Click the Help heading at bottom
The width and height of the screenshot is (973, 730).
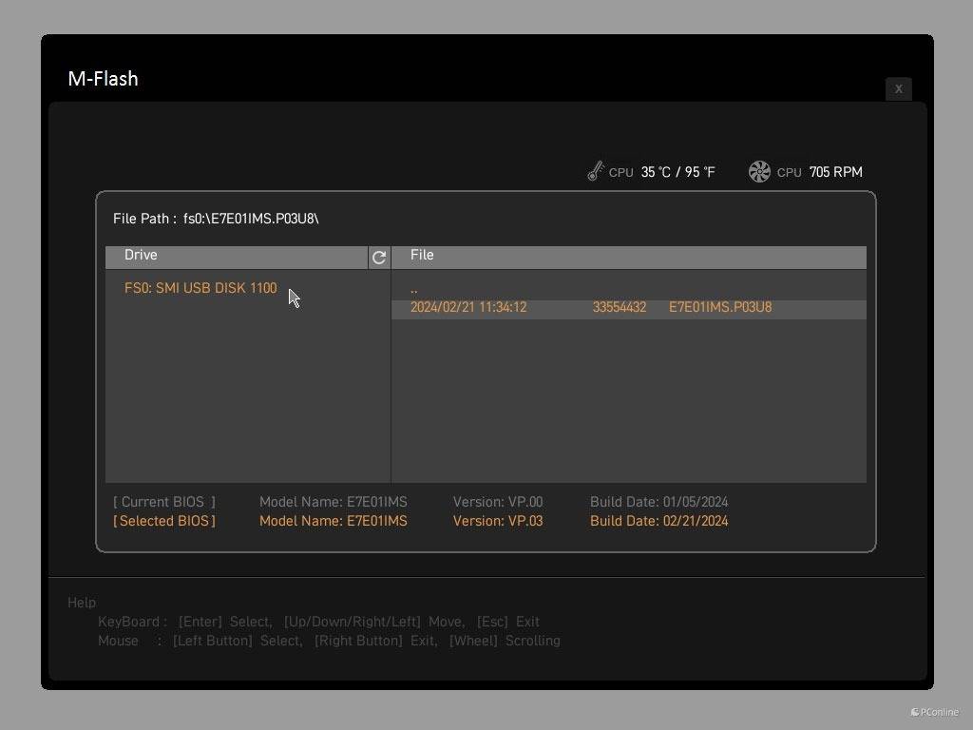click(x=82, y=603)
